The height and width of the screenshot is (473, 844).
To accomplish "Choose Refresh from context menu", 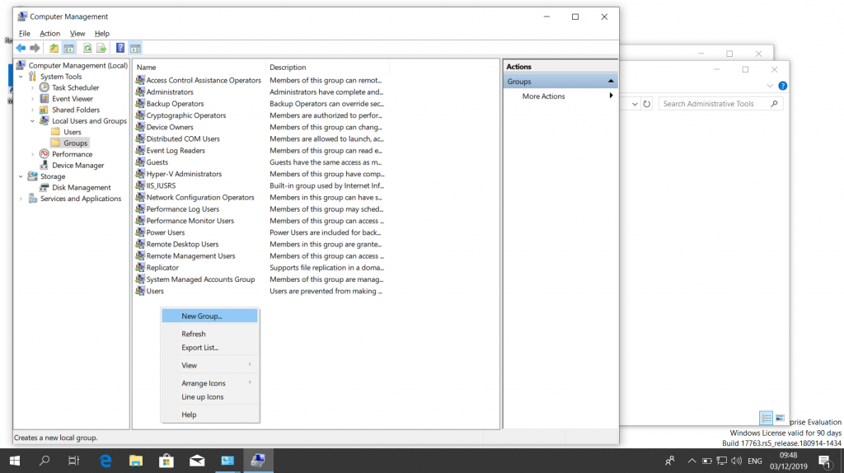I will [210, 334].
